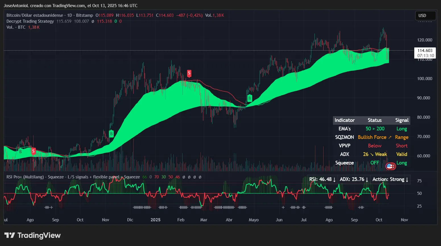Toggle the Decrypt Trading Strategy indicator legend

click(30, 21)
